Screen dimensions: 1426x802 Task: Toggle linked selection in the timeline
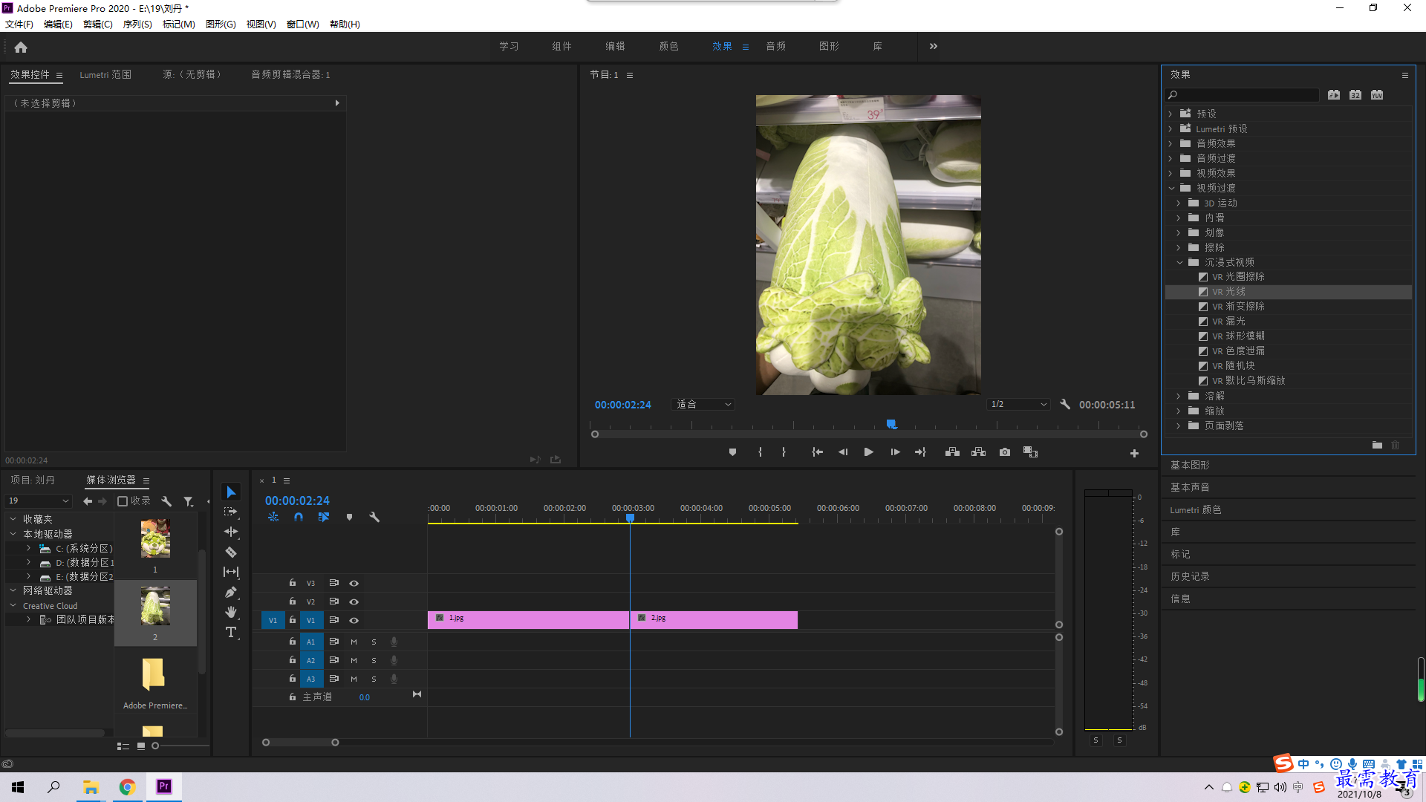point(324,517)
